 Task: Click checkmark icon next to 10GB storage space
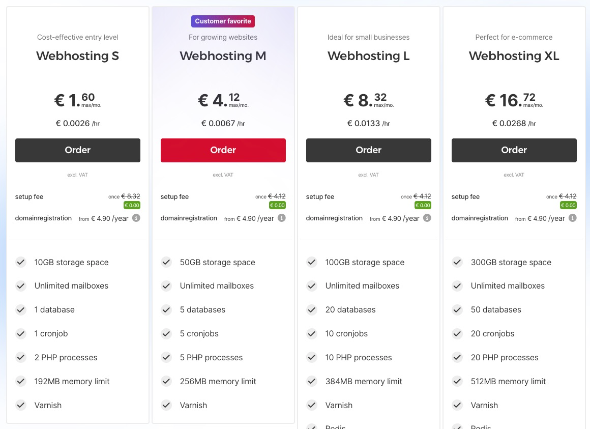pyautogui.click(x=21, y=262)
